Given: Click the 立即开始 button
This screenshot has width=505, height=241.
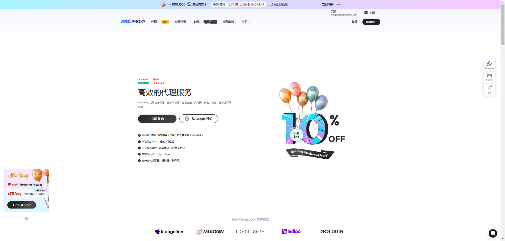Looking at the screenshot, I should [x=157, y=119].
